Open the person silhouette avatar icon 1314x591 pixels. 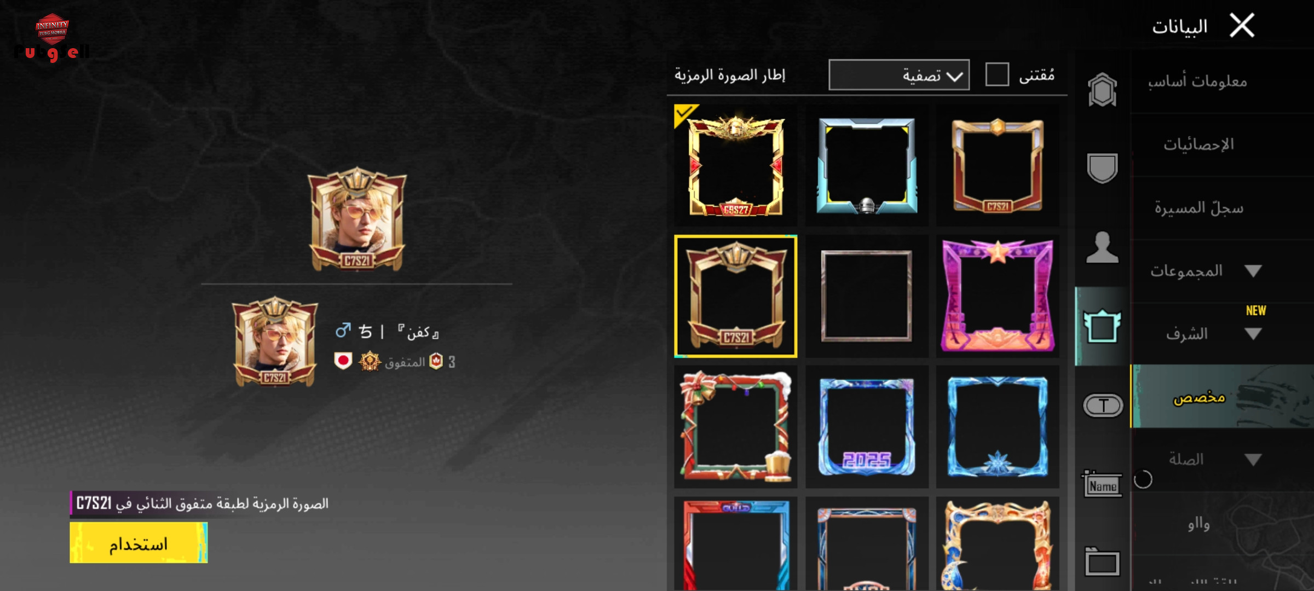[1102, 247]
